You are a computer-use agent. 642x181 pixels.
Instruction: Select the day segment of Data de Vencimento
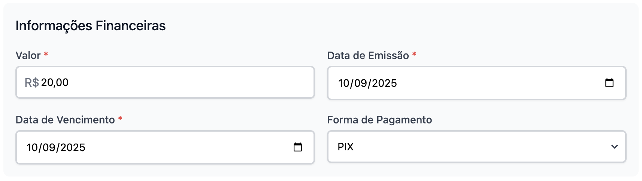click(32, 147)
